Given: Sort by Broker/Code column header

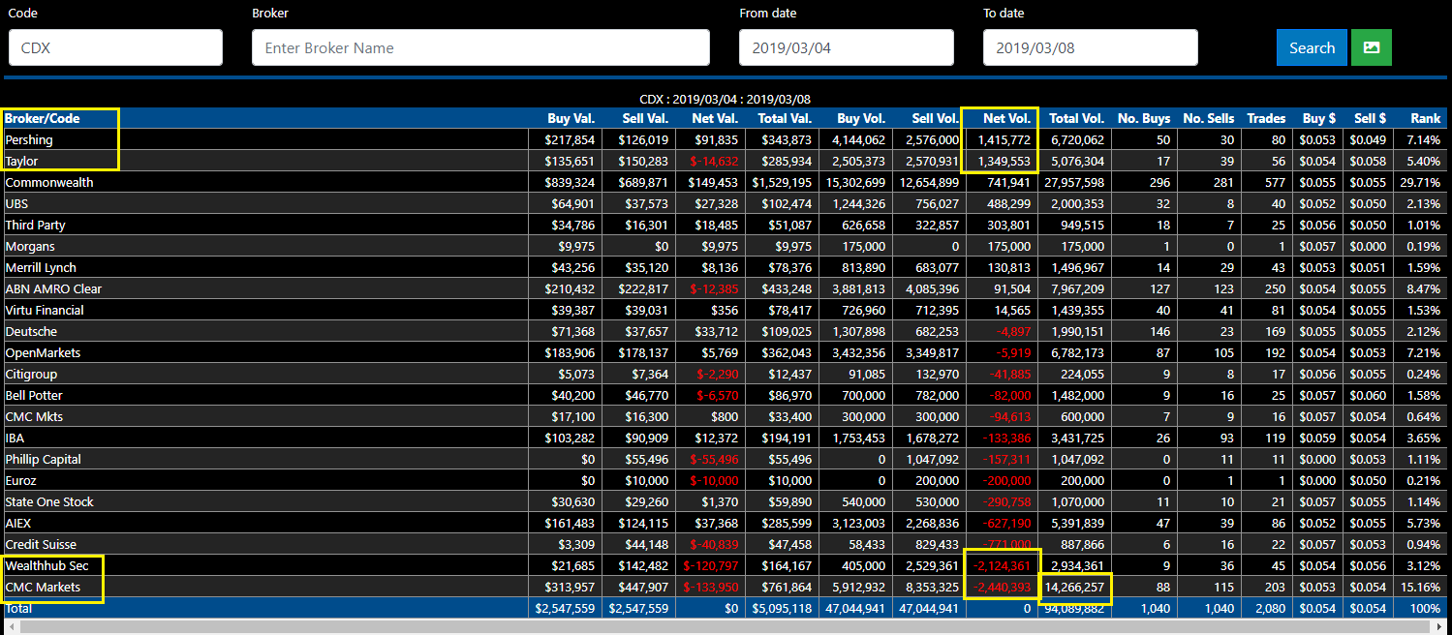Looking at the screenshot, I should pyautogui.click(x=43, y=118).
